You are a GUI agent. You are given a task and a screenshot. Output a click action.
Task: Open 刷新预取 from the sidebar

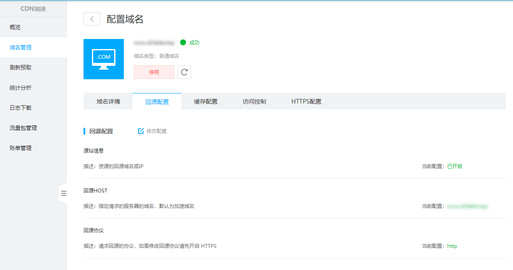(x=21, y=67)
